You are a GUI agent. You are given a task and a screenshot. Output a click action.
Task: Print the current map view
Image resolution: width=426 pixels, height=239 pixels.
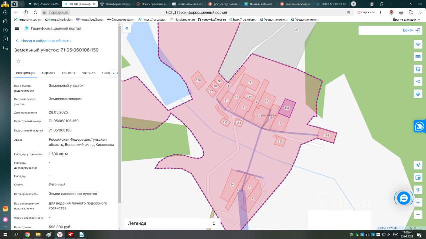(x=418, y=94)
